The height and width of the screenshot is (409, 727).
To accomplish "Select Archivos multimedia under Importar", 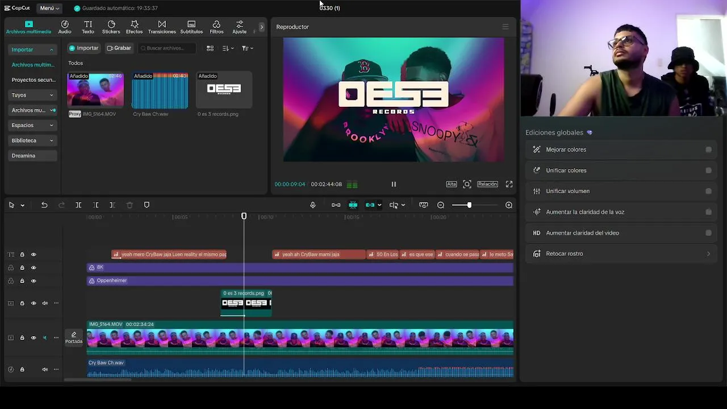I will coord(33,65).
